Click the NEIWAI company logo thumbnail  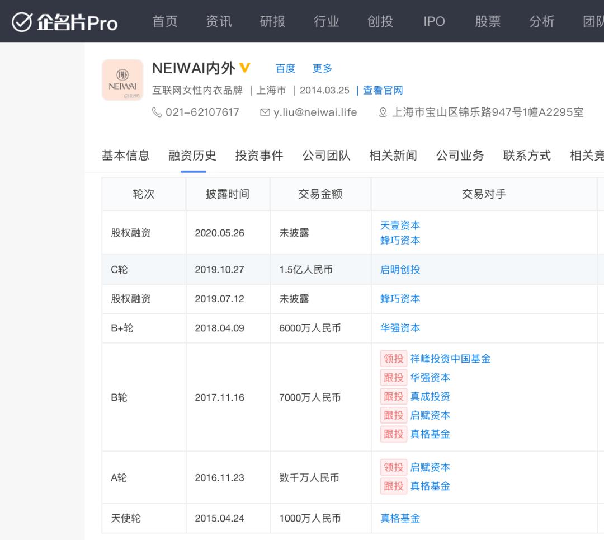coord(122,80)
